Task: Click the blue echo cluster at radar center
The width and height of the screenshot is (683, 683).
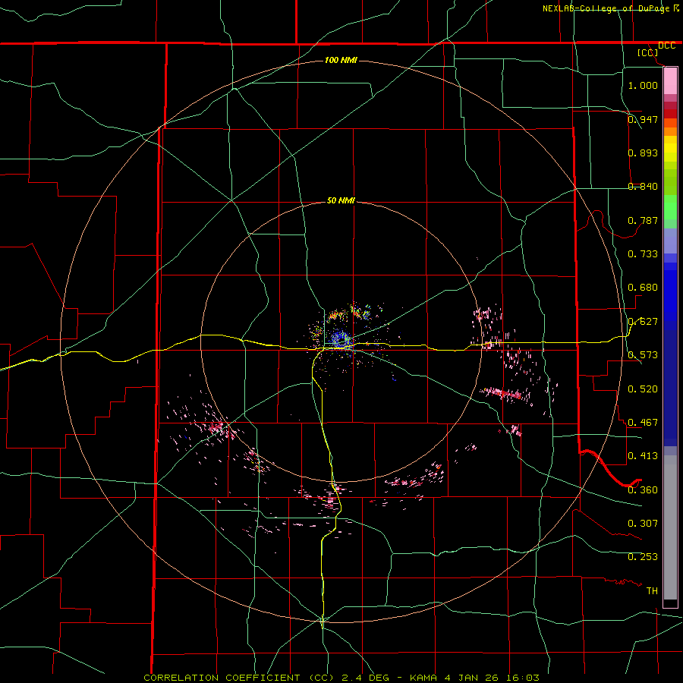Action: coord(341,339)
